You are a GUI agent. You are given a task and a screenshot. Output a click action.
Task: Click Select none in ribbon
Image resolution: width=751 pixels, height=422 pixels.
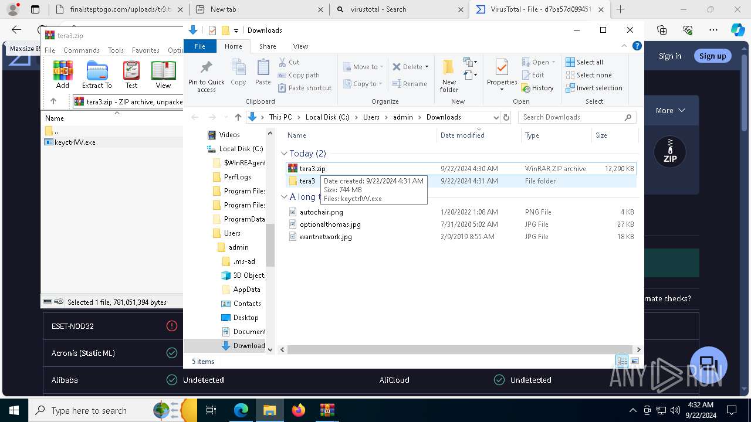coord(588,75)
